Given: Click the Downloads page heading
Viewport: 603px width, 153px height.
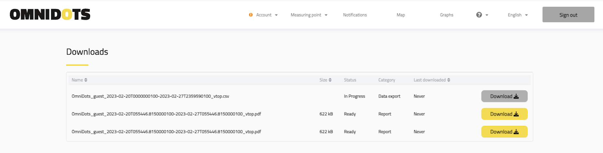Looking at the screenshot, I should point(87,52).
